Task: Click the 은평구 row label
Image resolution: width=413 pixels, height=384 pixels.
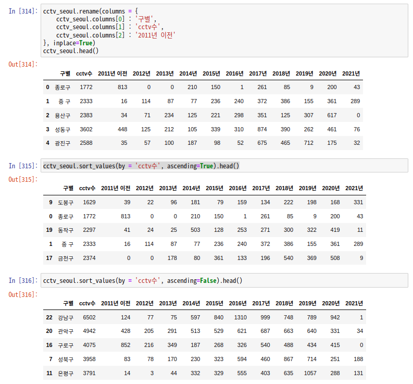Action: (66, 374)
